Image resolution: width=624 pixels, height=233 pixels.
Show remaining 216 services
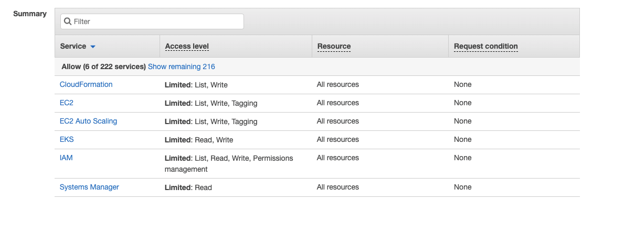click(181, 66)
